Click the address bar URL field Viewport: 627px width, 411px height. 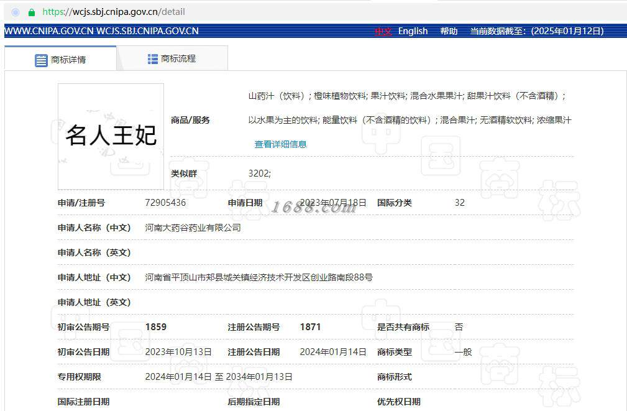[x=114, y=12]
